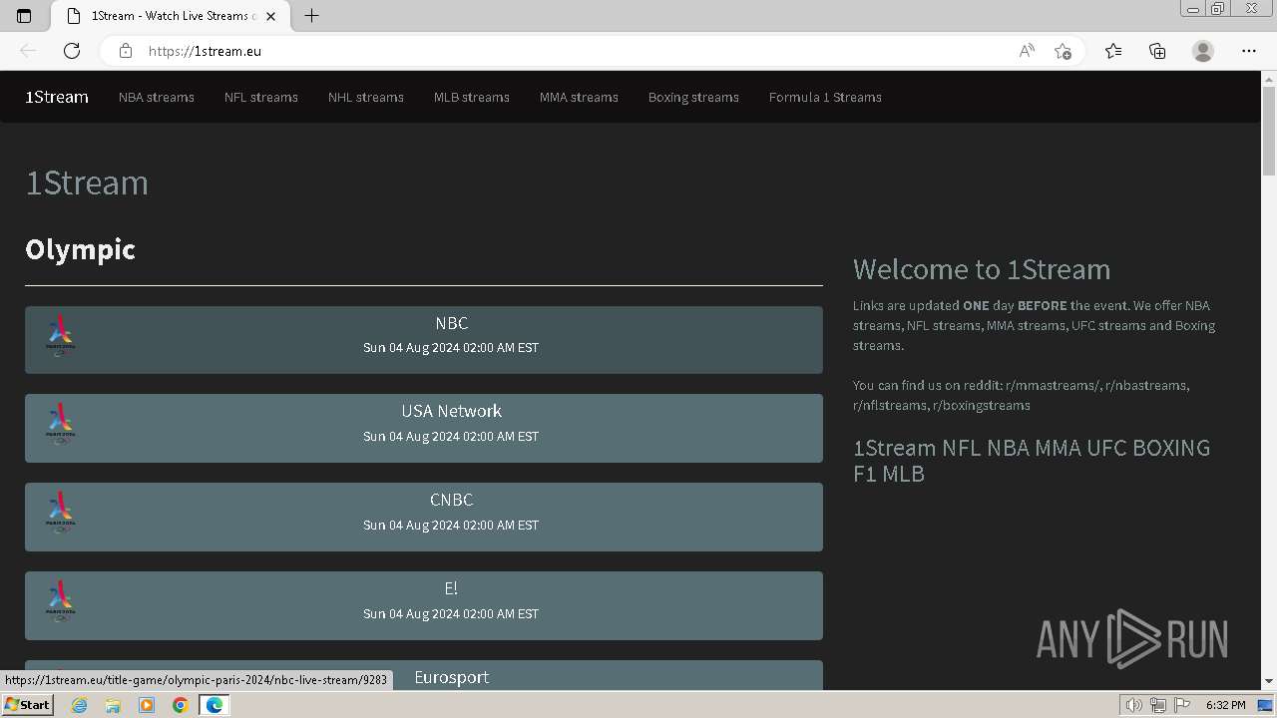Open the Collections icon
Viewport: 1277px width, 718px height.
[1157, 51]
